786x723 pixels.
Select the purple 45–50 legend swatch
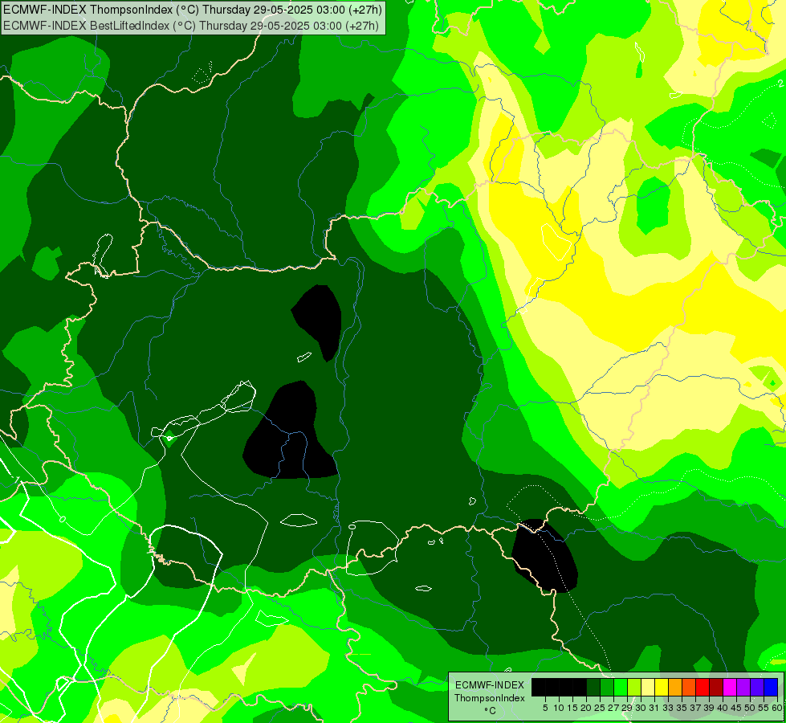coord(743,687)
